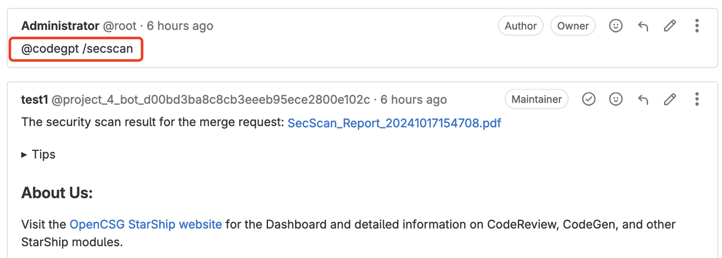The width and height of the screenshot is (722, 258).
Task: Edit the Administrator's comment
Action: (670, 26)
